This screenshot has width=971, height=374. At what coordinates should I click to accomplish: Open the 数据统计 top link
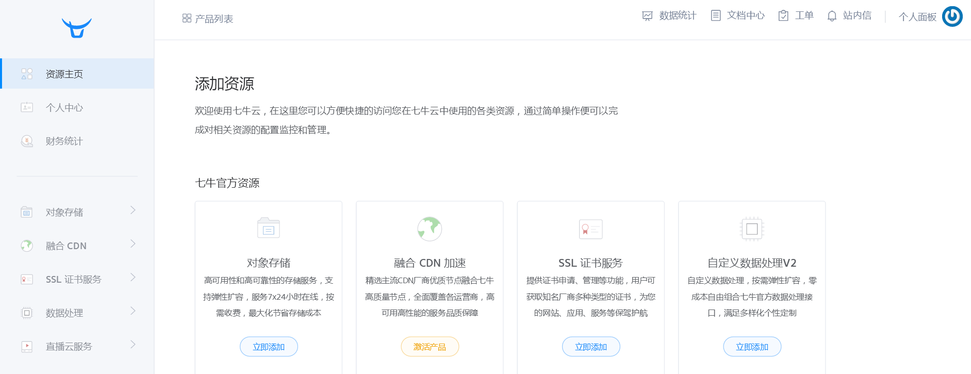[x=678, y=15]
